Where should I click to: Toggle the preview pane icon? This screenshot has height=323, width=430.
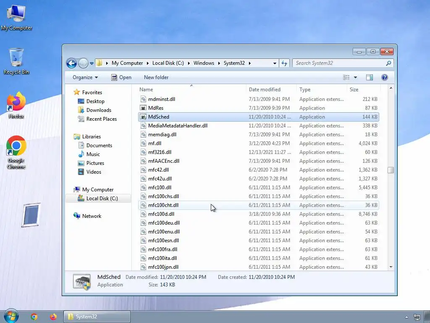[370, 77]
